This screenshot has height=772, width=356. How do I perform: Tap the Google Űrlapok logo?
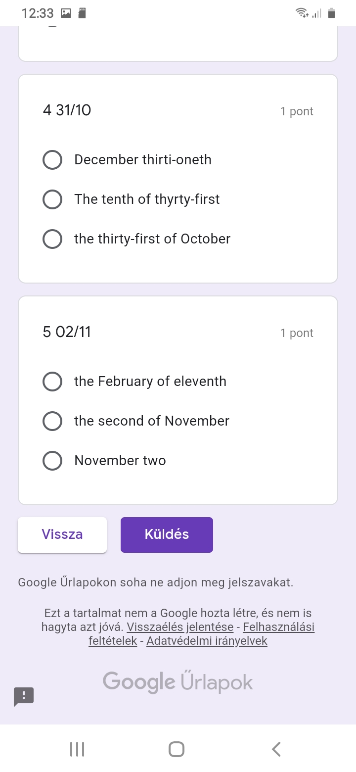point(178,682)
